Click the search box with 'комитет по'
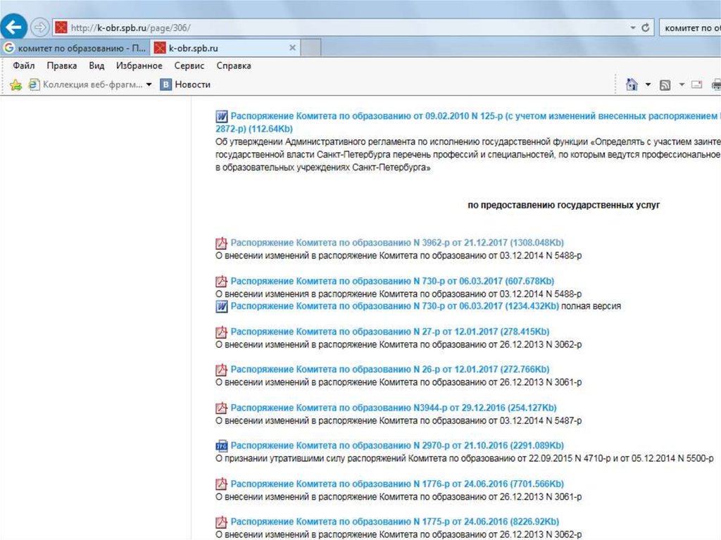The width and height of the screenshot is (721, 540). point(690,27)
